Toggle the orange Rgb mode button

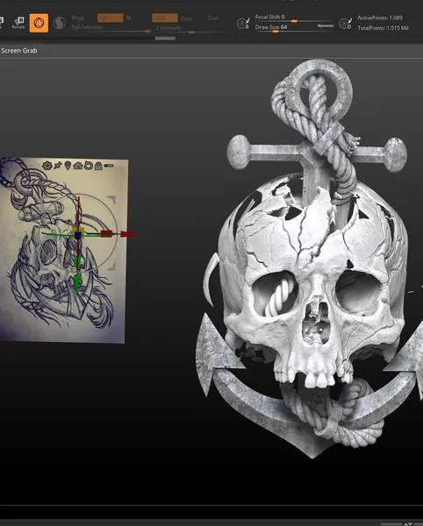point(110,18)
